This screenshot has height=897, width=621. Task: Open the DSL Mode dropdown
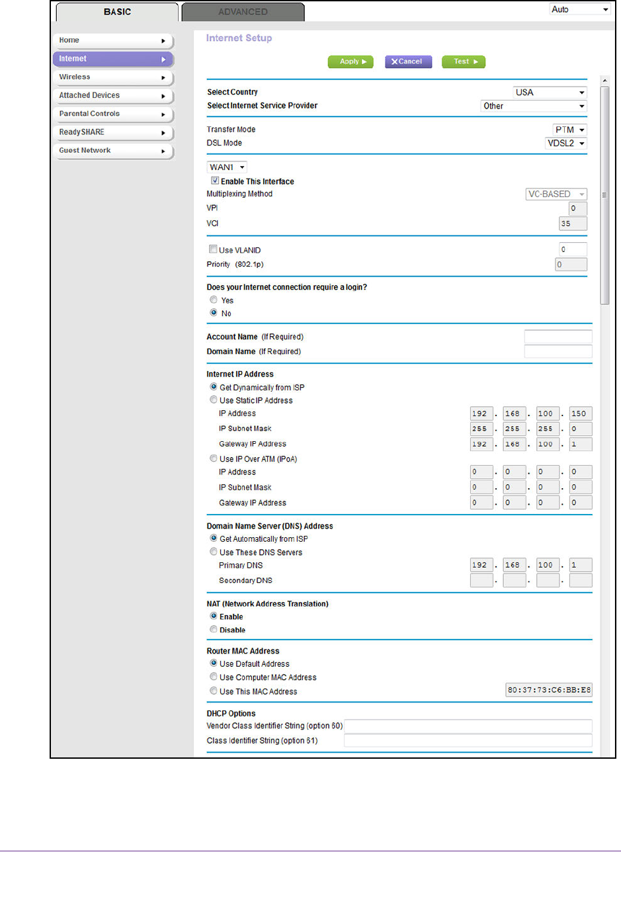[565, 144]
